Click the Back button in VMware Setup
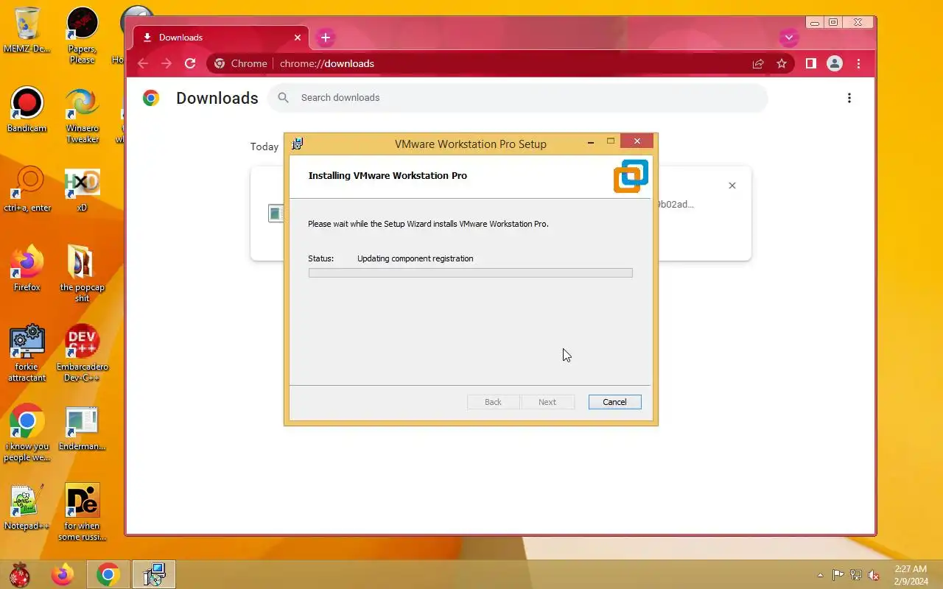This screenshot has height=589, width=943. (x=493, y=402)
